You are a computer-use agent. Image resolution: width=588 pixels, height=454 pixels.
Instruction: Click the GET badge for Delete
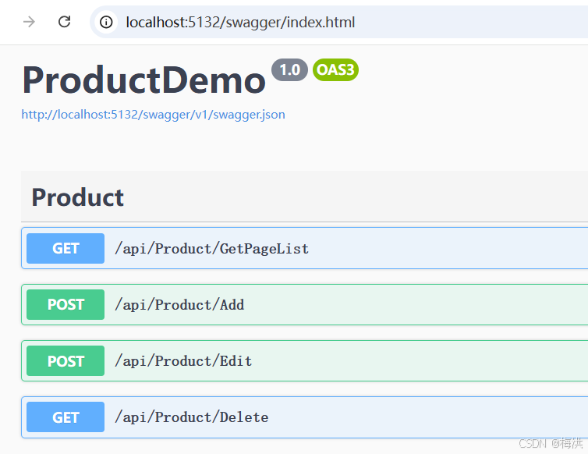point(66,417)
